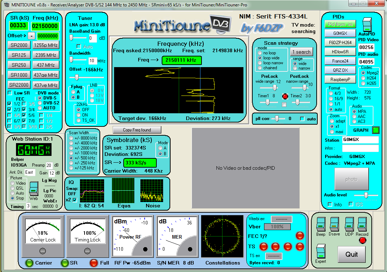Choose the France24 PID preset
This screenshot has height=272, width=387.
pos(340,61)
